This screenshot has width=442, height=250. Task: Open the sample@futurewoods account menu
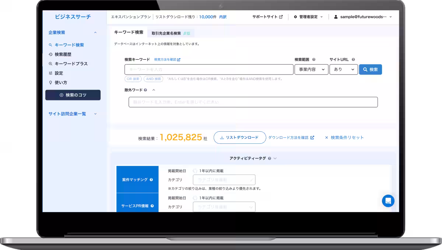tap(363, 17)
